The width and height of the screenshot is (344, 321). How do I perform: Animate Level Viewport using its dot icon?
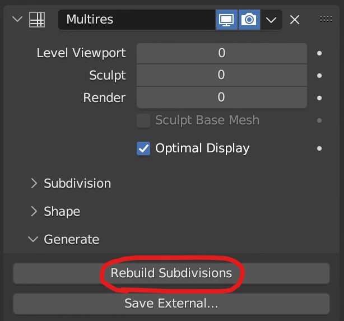319,53
